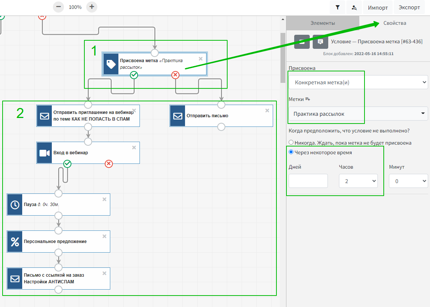
Task: Click the green check output of 'Вход в вебинар'
Action: [x=67, y=163]
